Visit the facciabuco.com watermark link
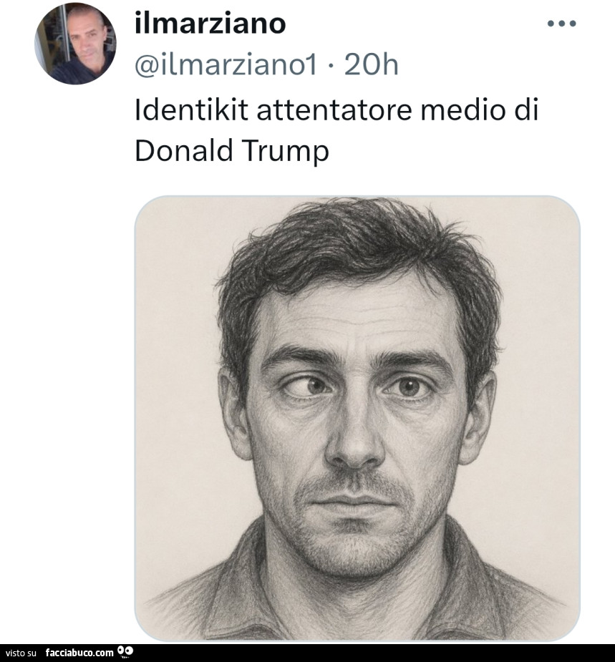This screenshot has width=615, height=662. tap(79, 653)
